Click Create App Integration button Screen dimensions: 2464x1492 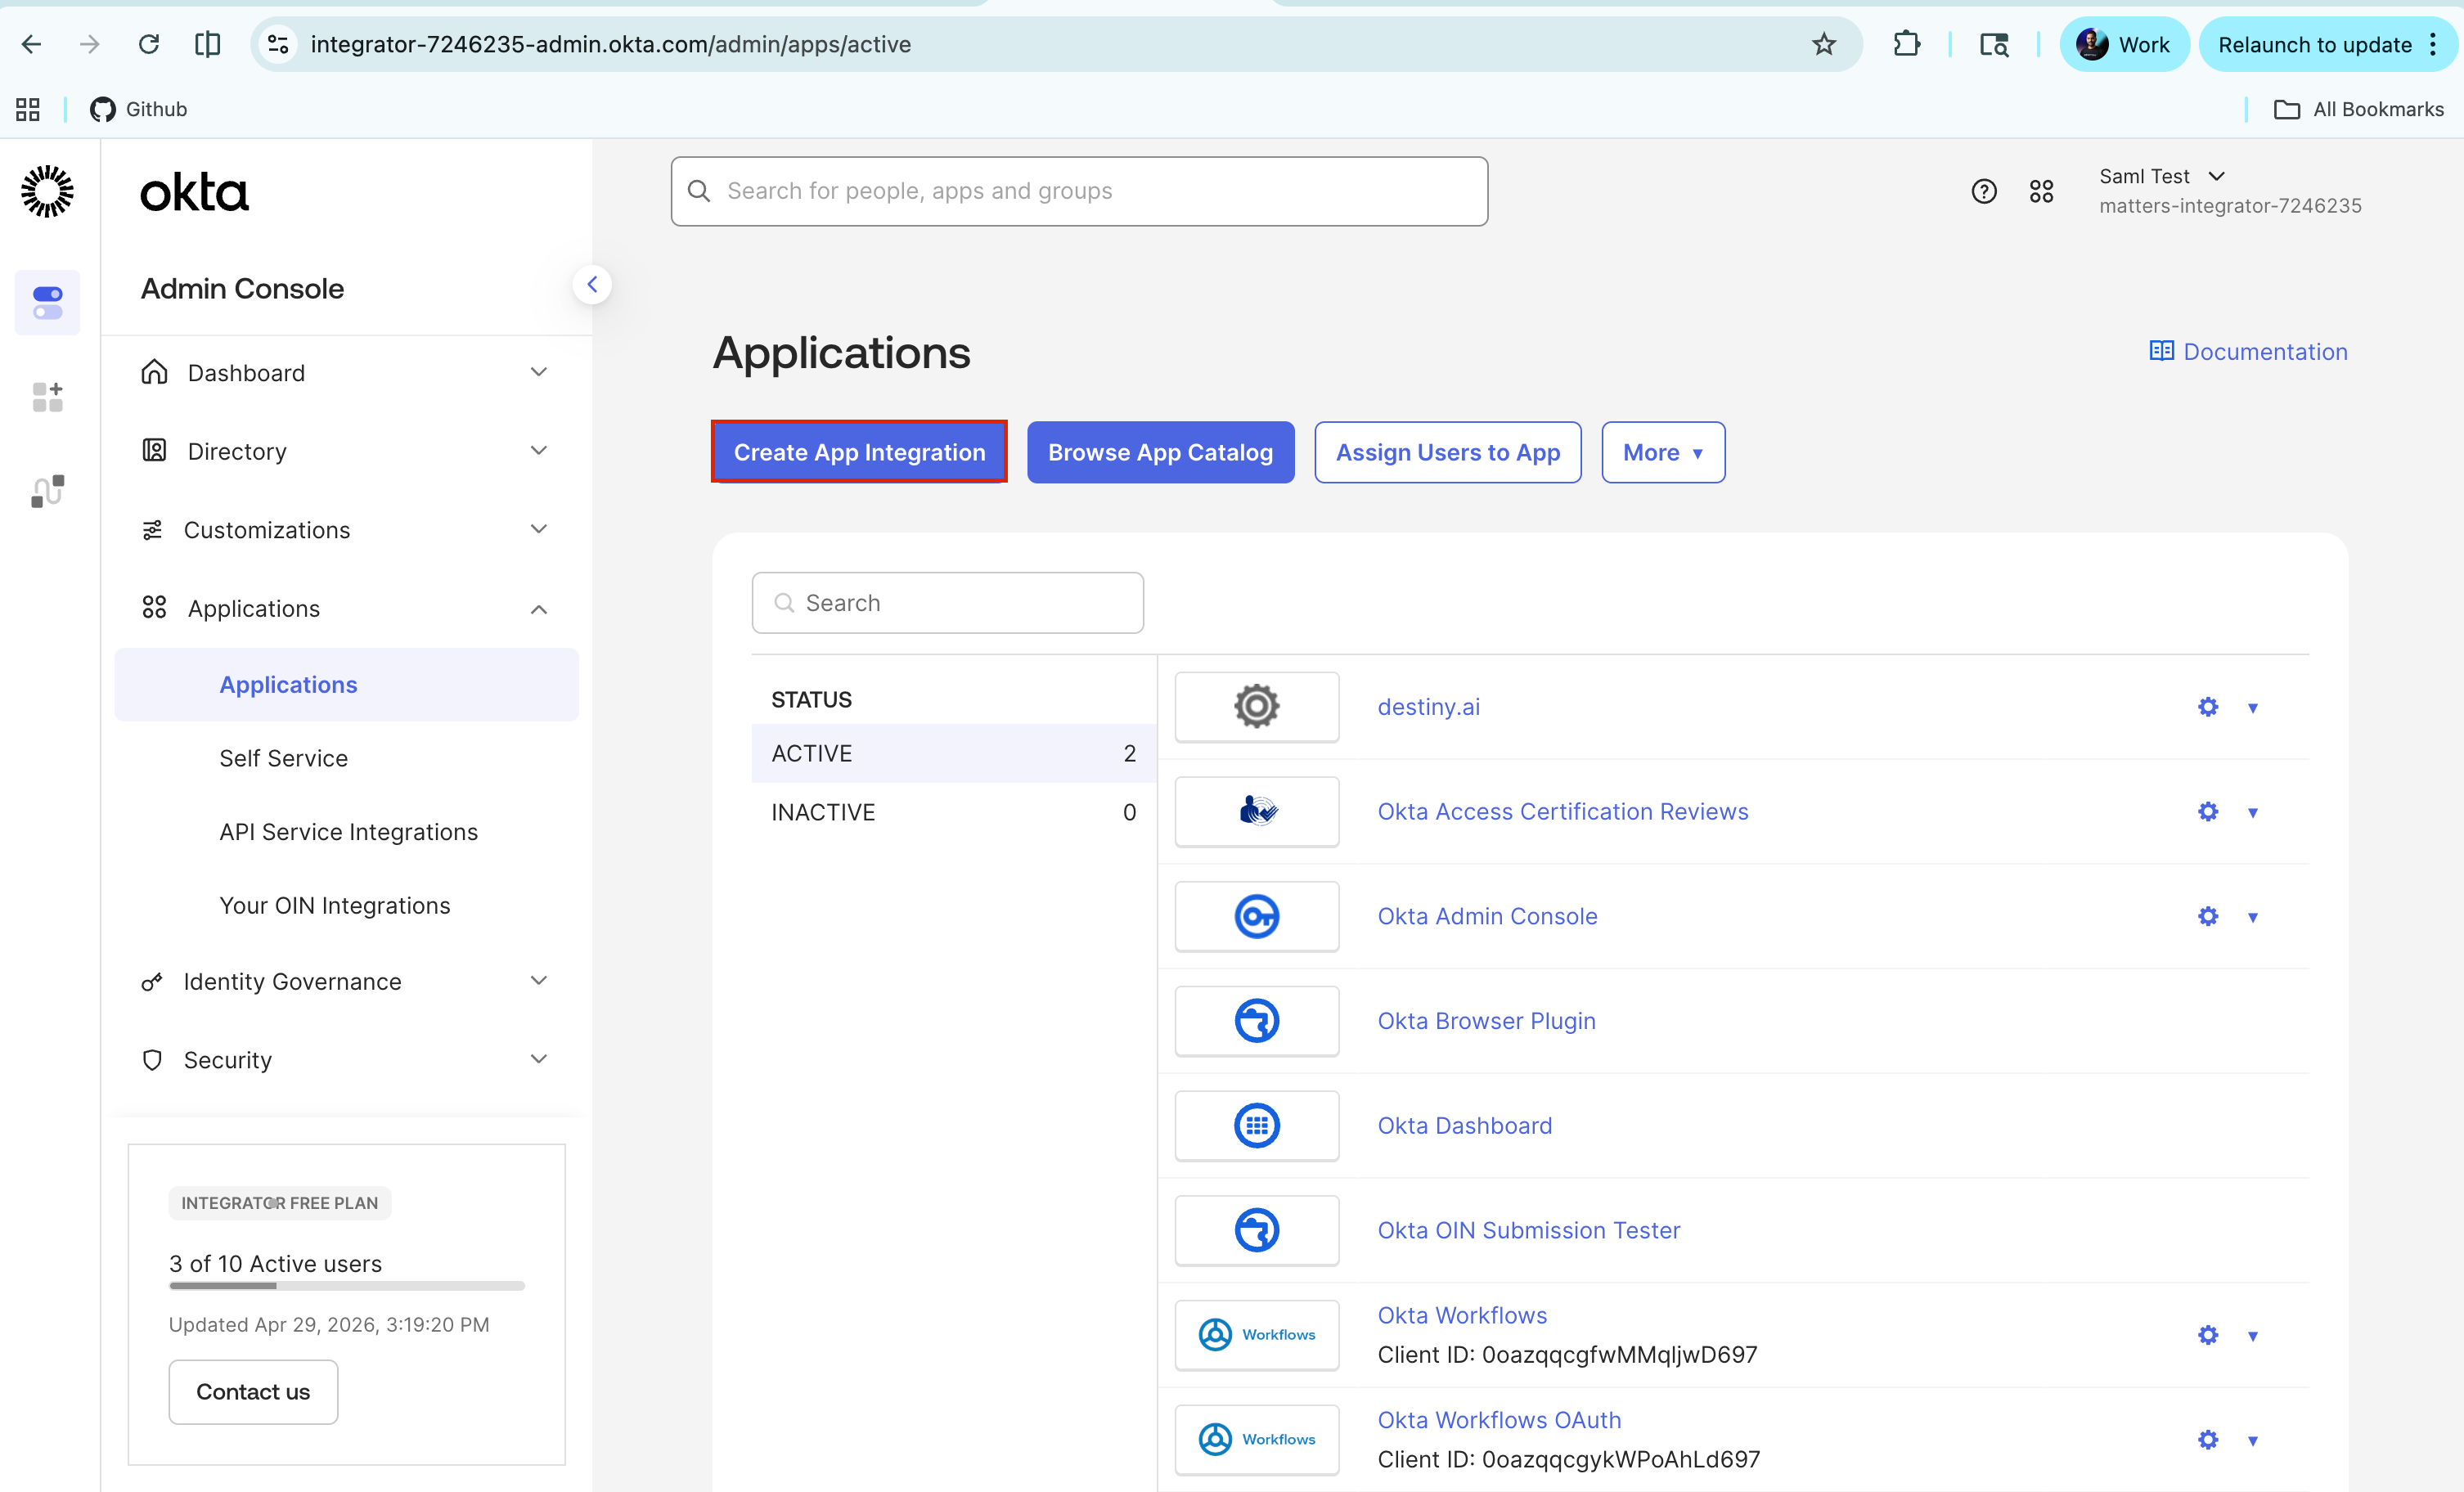859,452
